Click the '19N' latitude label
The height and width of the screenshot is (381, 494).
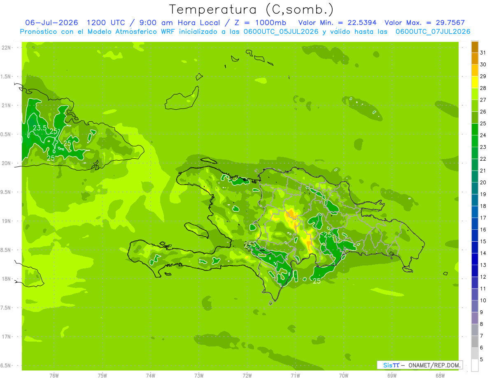(6, 221)
